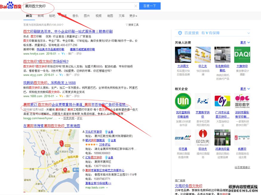Image resolution: width=261 pixels, height=195 pixels.
Task: Expand dropdown arrow beside bsxgg.com/news
Action: (59, 118)
